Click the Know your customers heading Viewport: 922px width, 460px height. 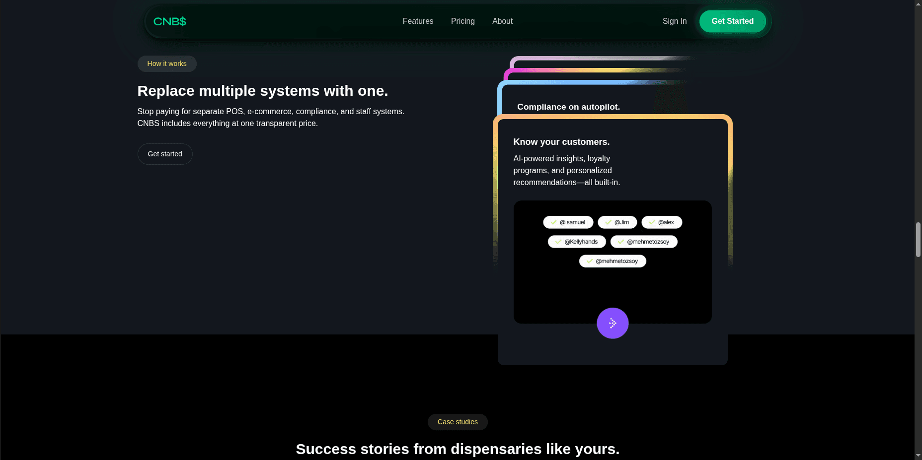pyautogui.click(x=561, y=142)
